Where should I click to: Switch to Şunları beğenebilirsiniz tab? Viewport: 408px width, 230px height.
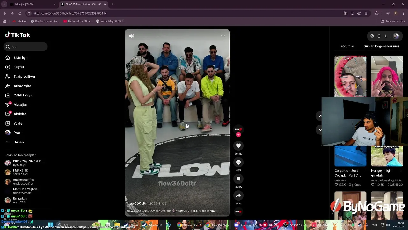(x=382, y=46)
